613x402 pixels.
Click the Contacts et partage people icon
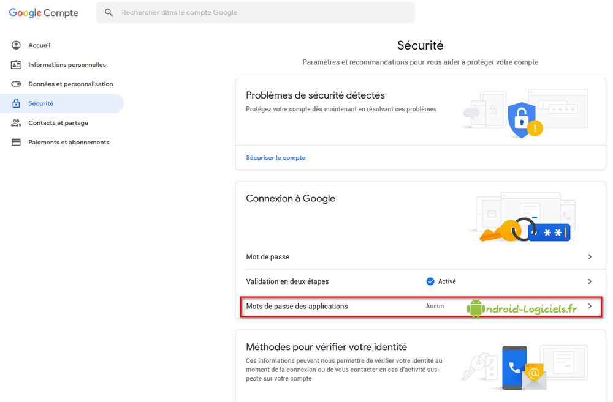coord(16,123)
